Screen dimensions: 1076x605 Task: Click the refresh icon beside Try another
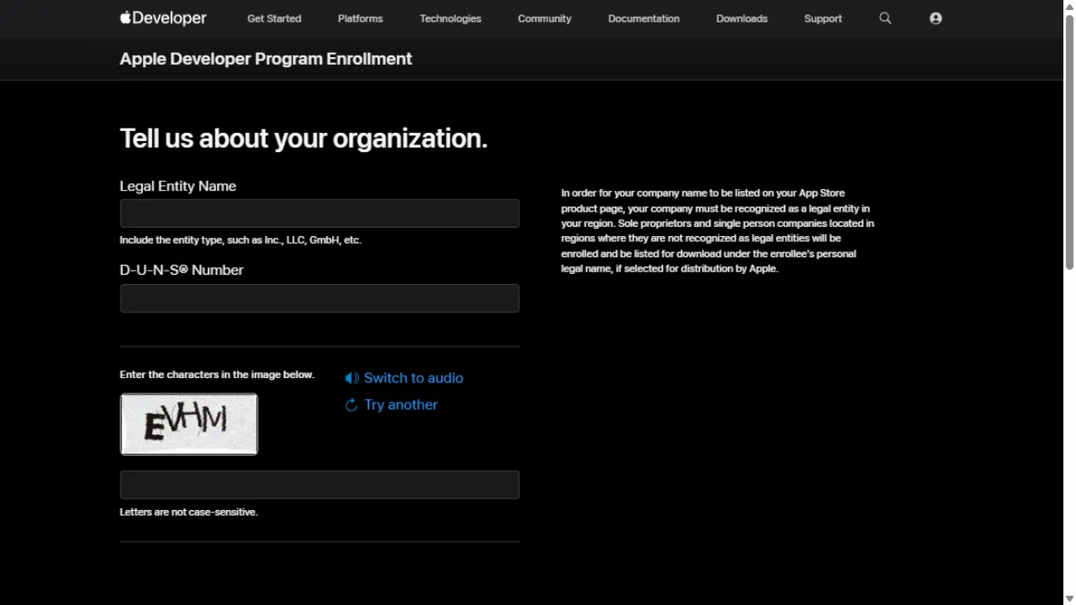[351, 405]
